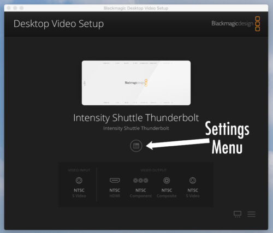Click the HDMI output label text
The image size is (273, 233).
115,196
